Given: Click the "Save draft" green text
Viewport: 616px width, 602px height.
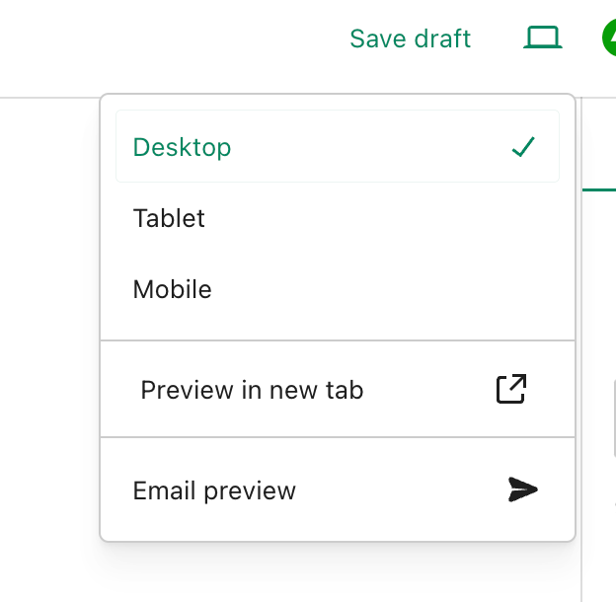Looking at the screenshot, I should coord(410,38).
